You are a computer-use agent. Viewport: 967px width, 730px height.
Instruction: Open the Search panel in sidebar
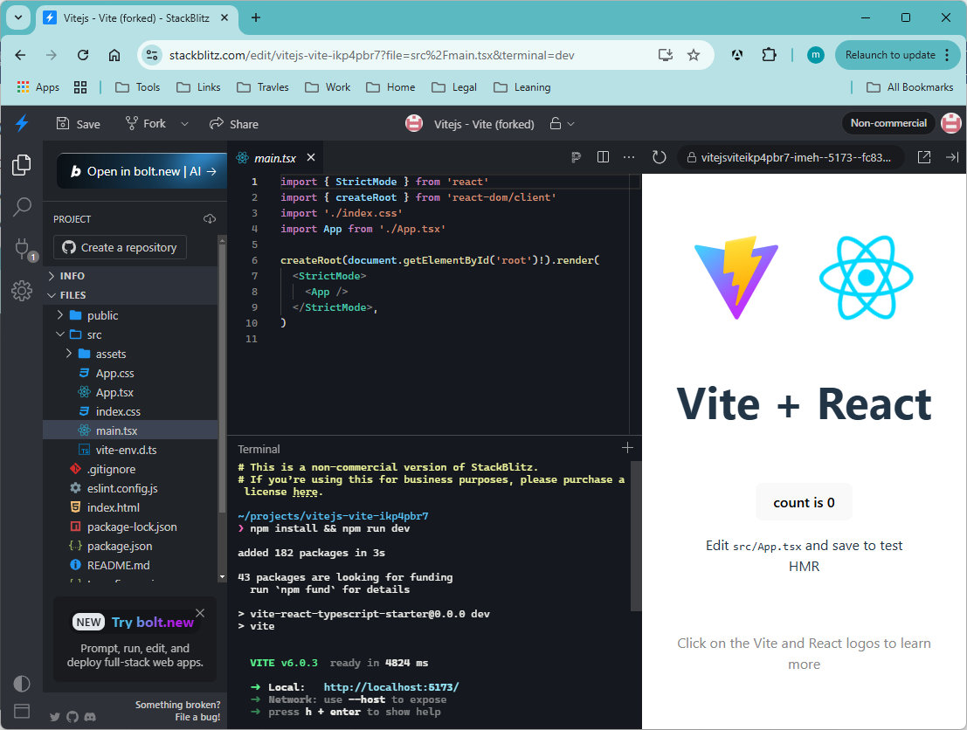[x=22, y=207]
